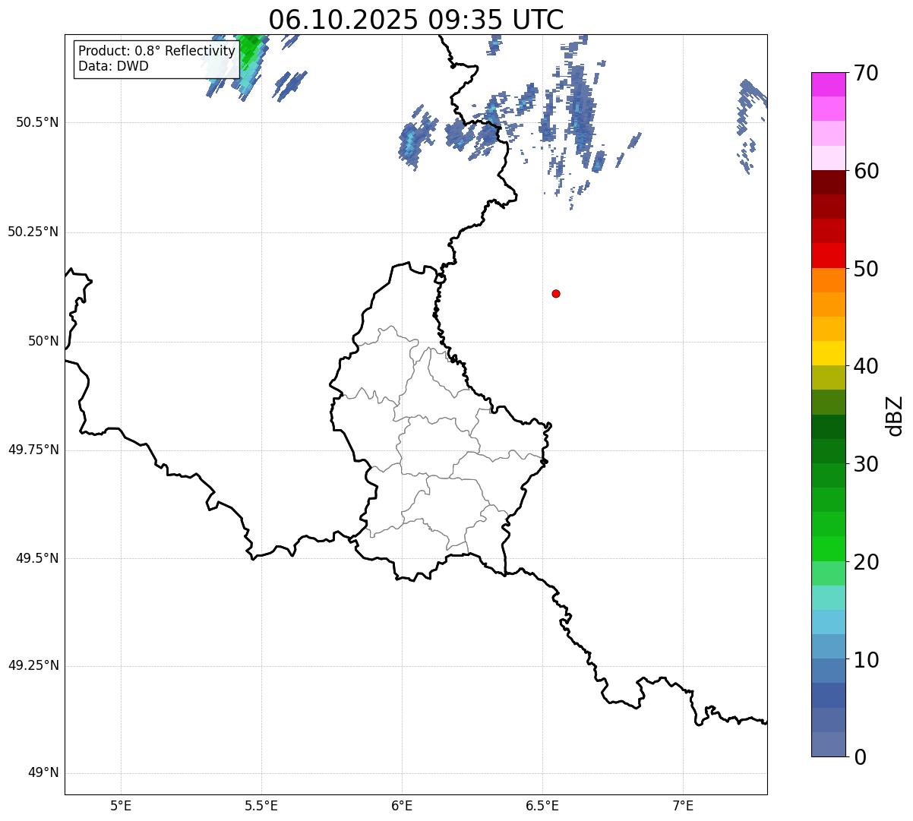Click the dBZ colorbar axis label

click(x=895, y=415)
